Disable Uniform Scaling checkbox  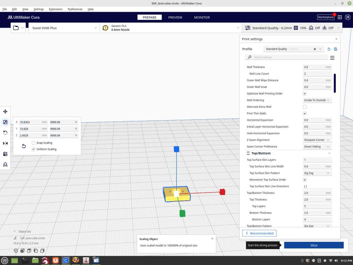(x=33, y=149)
